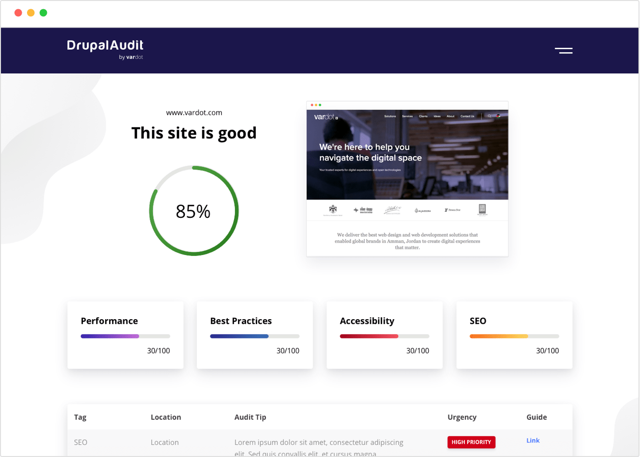Click the Location cell in SEO row
This screenshot has height=457, width=640.
click(165, 443)
